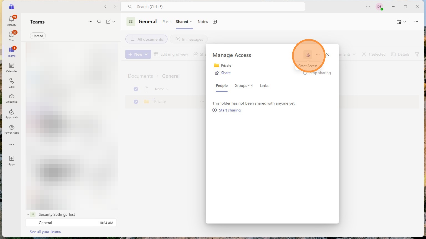Open the Posts tab
The width and height of the screenshot is (426, 239).
(167, 22)
